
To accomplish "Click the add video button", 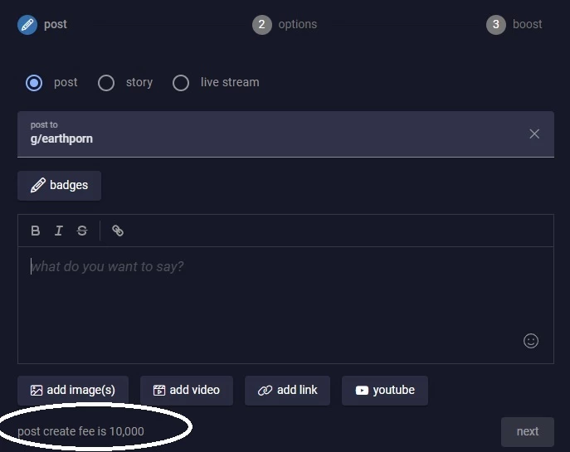I will [x=187, y=391].
